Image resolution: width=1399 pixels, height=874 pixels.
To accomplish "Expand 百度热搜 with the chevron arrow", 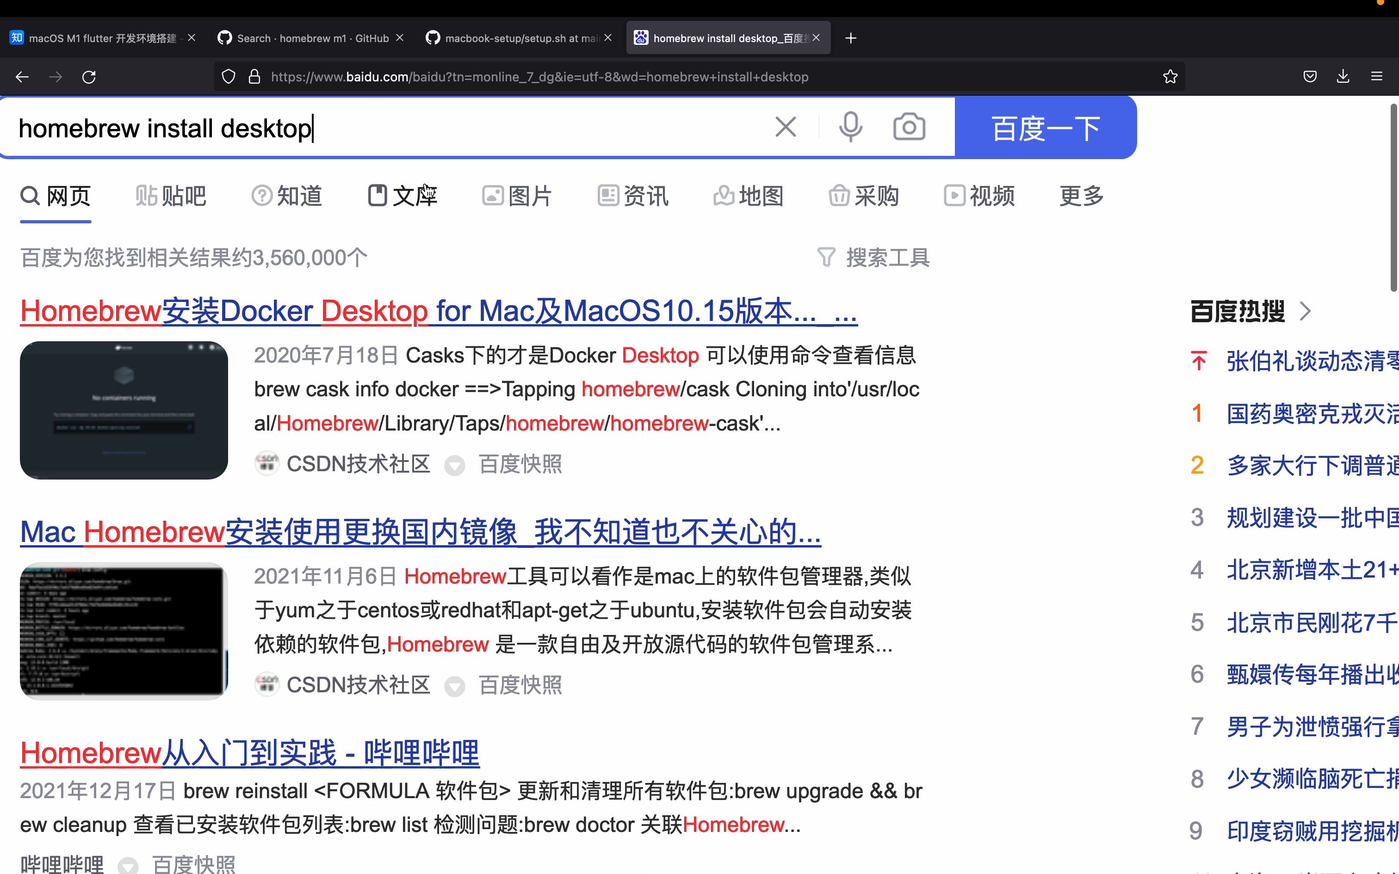I will [1306, 312].
